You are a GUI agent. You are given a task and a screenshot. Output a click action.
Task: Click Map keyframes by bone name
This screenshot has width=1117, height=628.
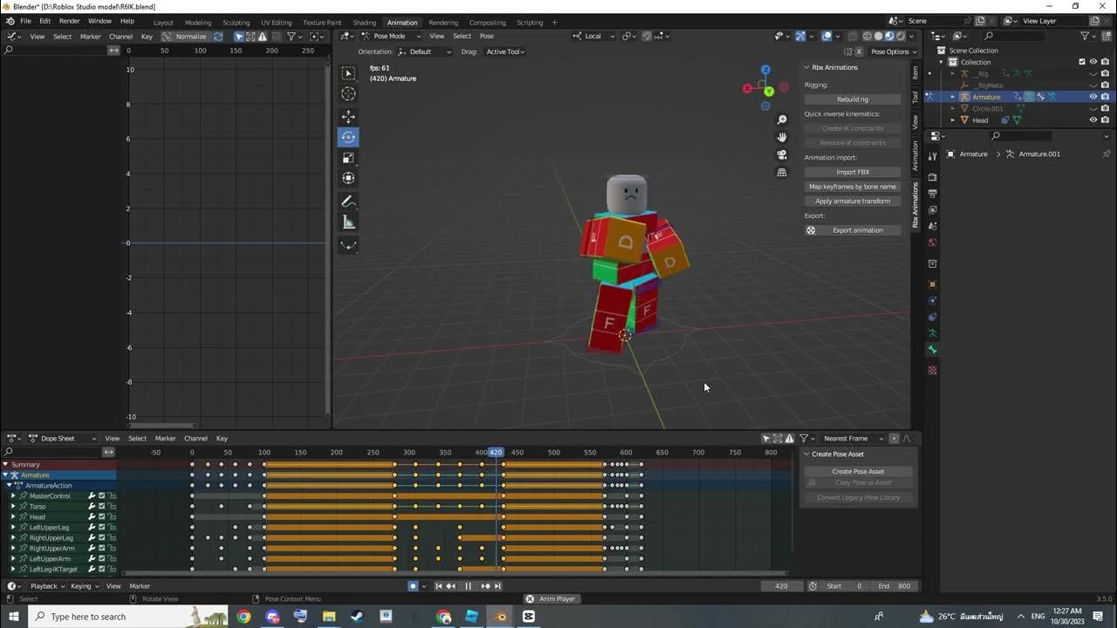click(853, 187)
